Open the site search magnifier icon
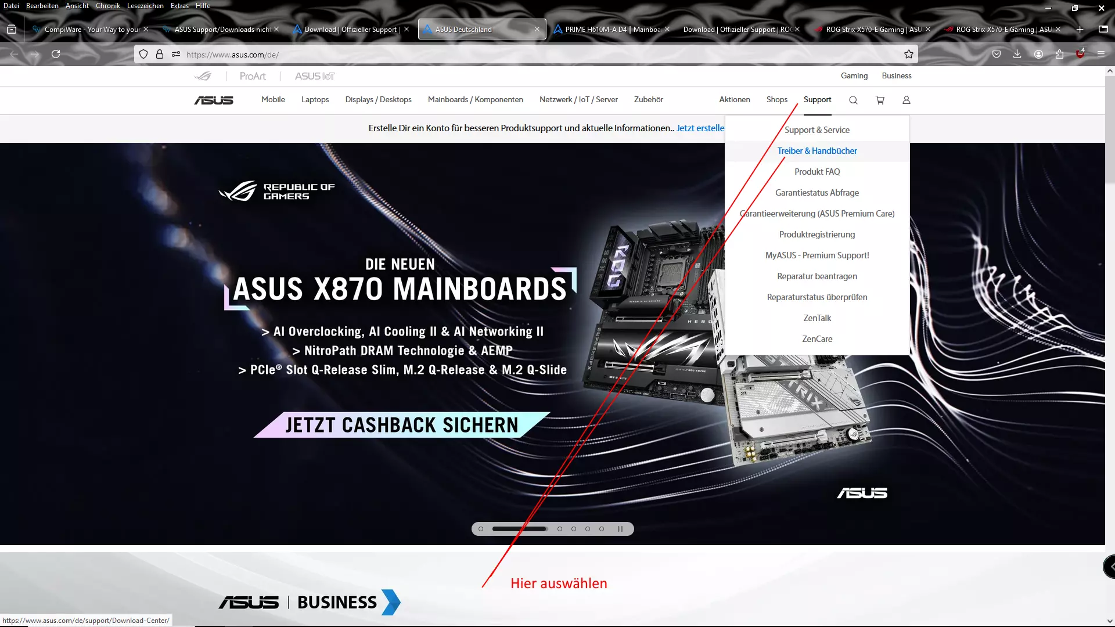Image resolution: width=1115 pixels, height=627 pixels. click(x=853, y=100)
